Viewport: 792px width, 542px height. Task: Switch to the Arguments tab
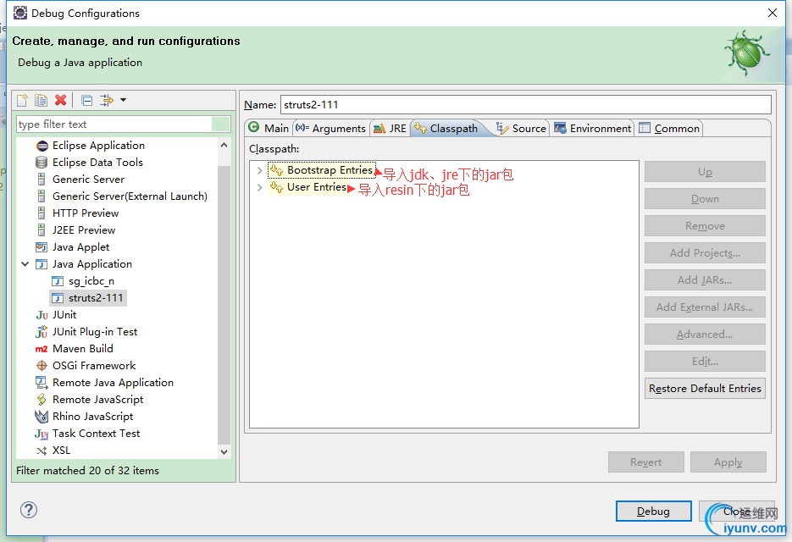(x=331, y=129)
